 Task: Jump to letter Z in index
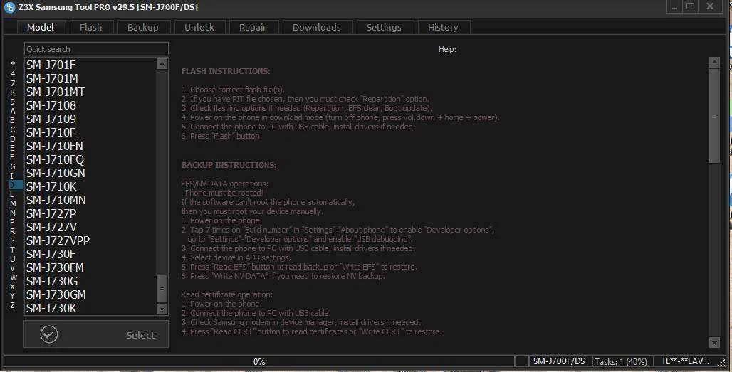(x=13, y=305)
